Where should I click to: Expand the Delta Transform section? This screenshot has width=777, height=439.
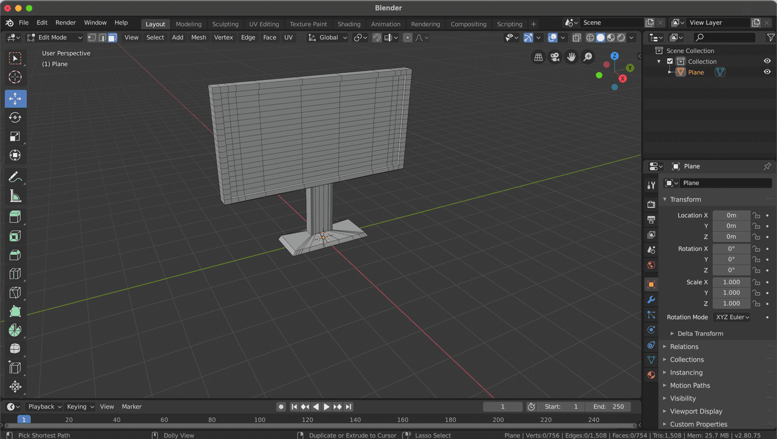coord(700,333)
